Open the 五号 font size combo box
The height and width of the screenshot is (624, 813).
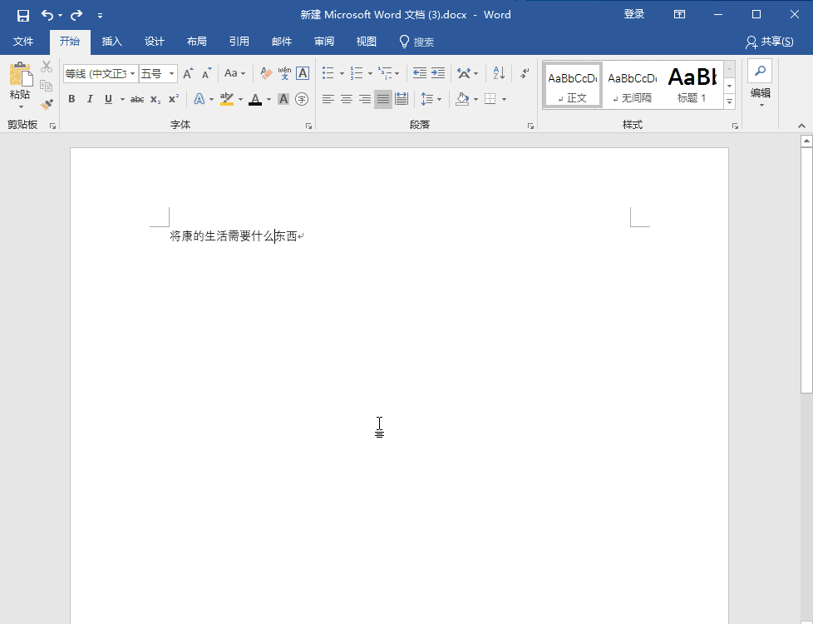pos(158,74)
